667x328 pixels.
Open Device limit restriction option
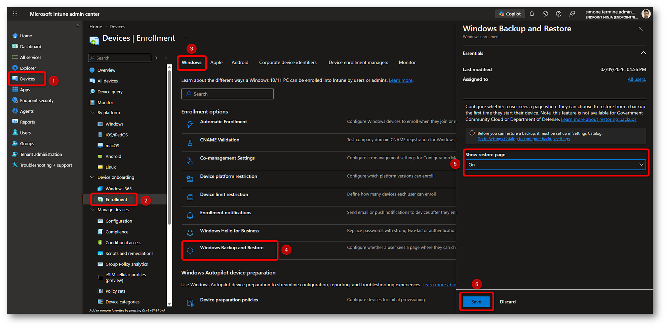[224, 194]
